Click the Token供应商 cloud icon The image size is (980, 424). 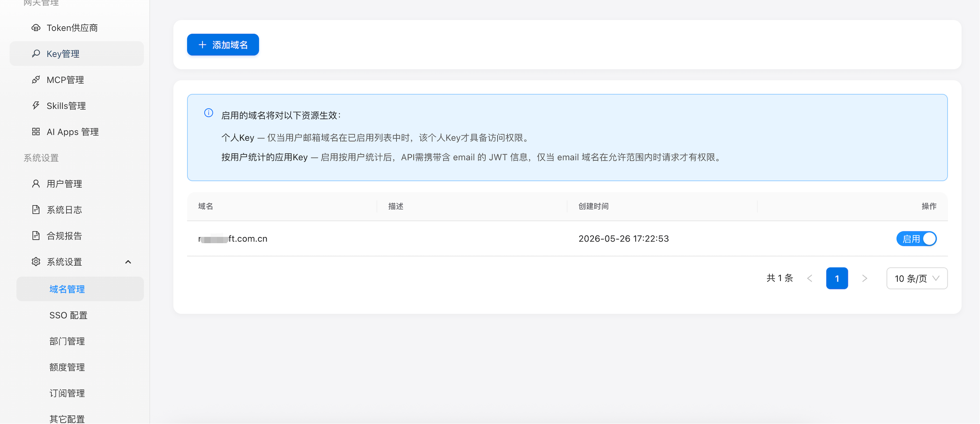tap(36, 28)
